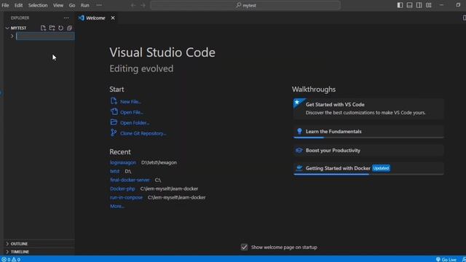Click the EXPLORER panel title
Screen dimensions: 466x262
pyautogui.click(x=20, y=17)
